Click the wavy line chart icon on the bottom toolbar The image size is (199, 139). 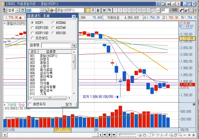158,135
